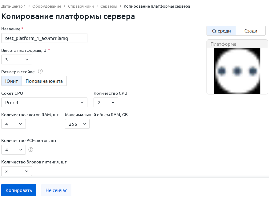This screenshot has width=269, height=199.
Task: Open the Количество PCI-слотов dropdown
Action: click(14, 150)
